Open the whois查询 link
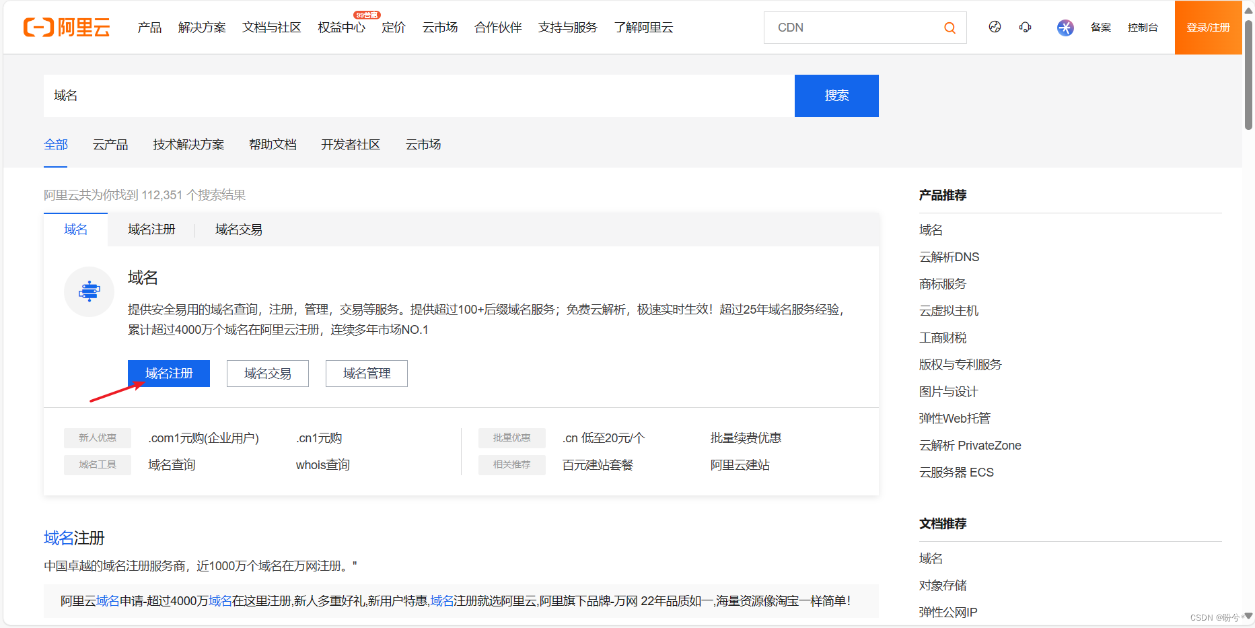The height and width of the screenshot is (628, 1255). tap(323, 465)
